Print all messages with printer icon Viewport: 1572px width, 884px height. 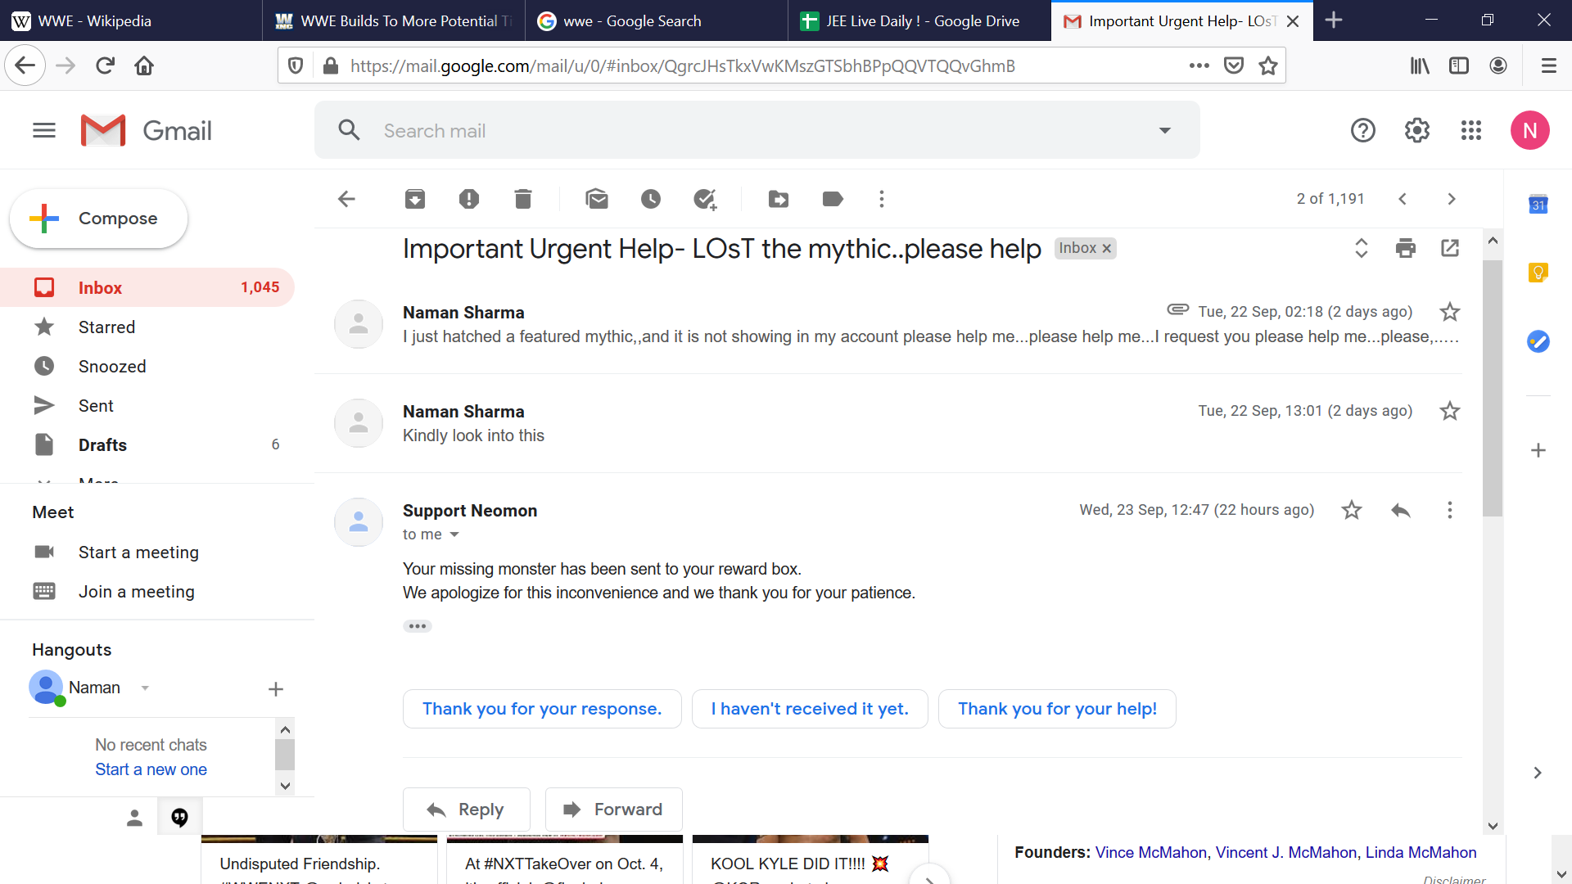[1406, 248]
